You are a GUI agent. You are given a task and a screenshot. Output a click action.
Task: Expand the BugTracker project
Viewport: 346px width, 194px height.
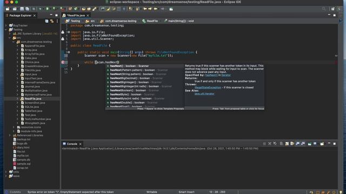(x=6, y=25)
